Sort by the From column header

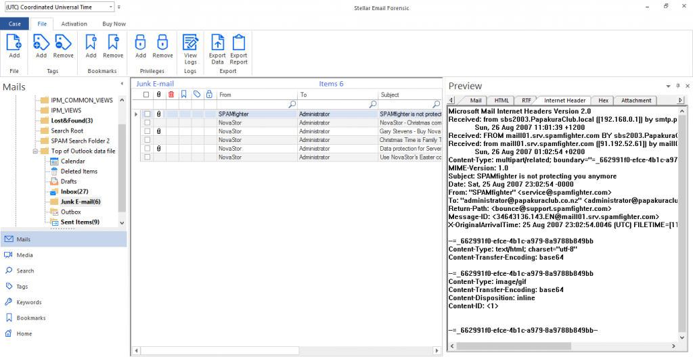pos(256,95)
